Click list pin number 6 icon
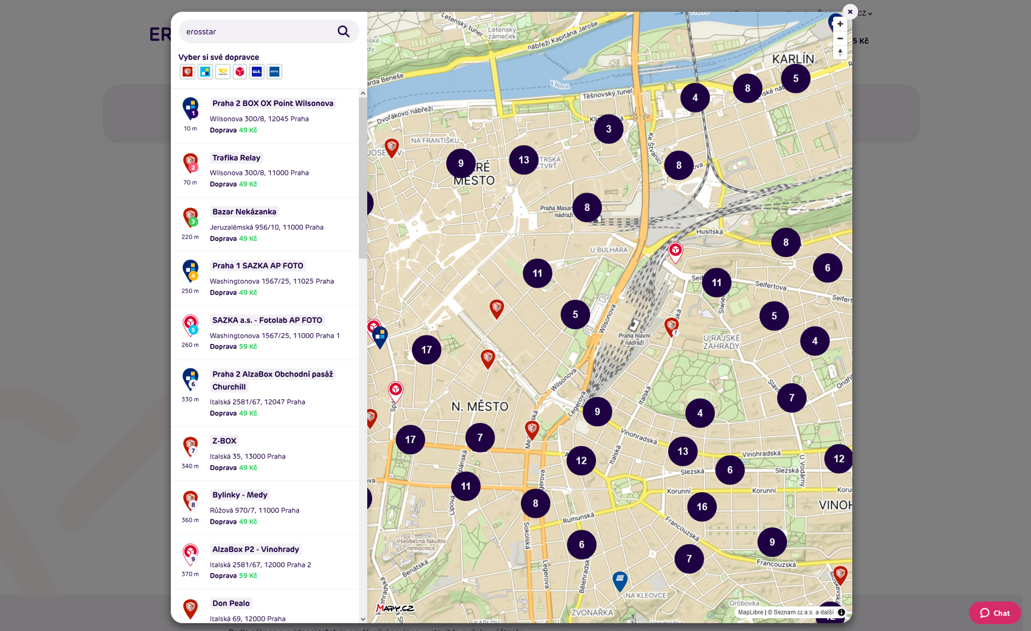Screen dimensions: 1031x631 click(x=191, y=379)
